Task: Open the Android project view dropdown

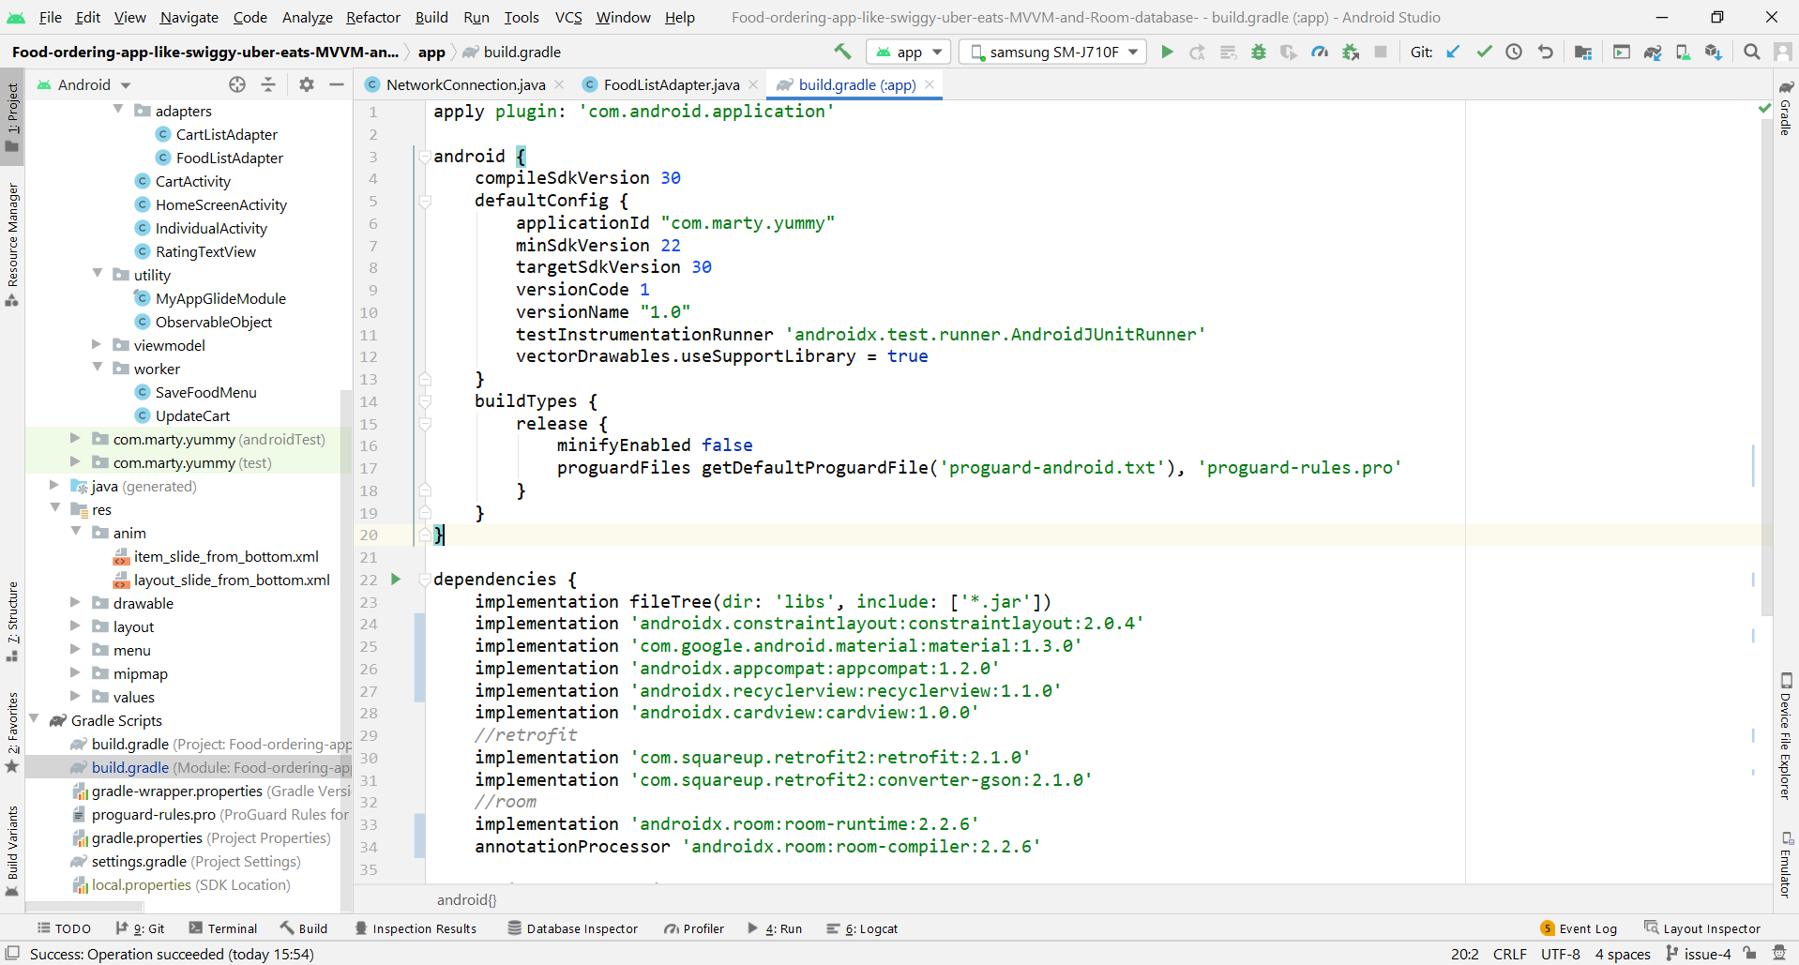Action: pos(84,84)
